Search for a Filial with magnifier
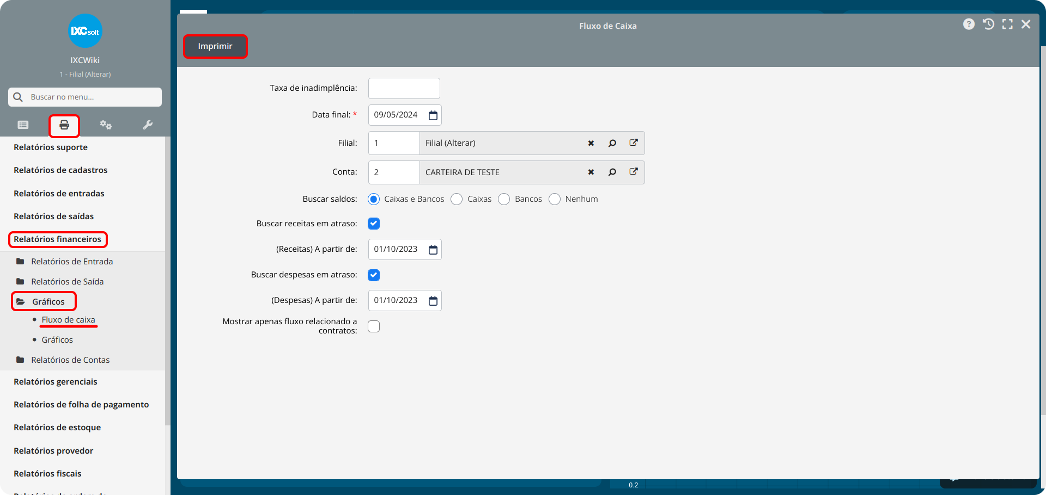The width and height of the screenshot is (1046, 495). coord(612,143)
